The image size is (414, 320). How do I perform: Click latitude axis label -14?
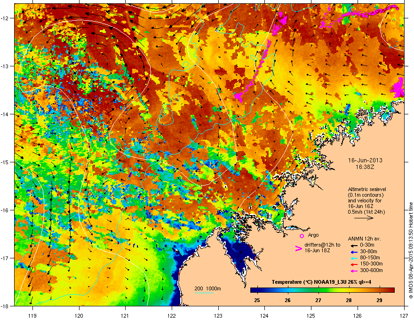pos(5,114)
